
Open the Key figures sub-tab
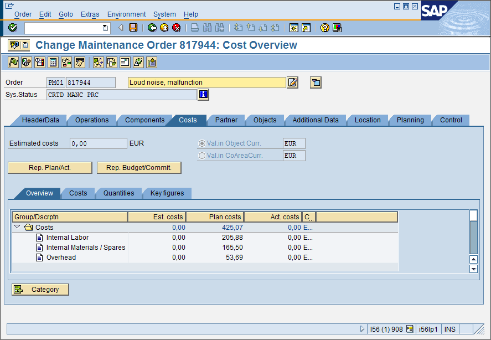(167, 193)
